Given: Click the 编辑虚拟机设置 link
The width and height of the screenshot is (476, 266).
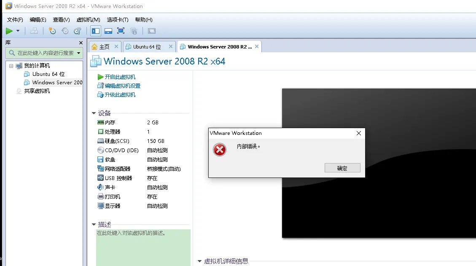Looking at the screenshot, I should (x=122, y=86).
